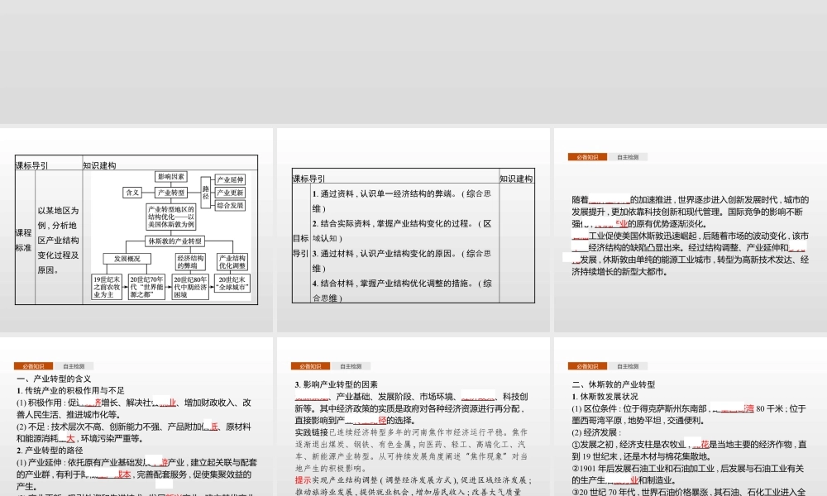Viewport: 827px width, 496px height.
Task: Click the blank line after 随着
Action: 610,199
